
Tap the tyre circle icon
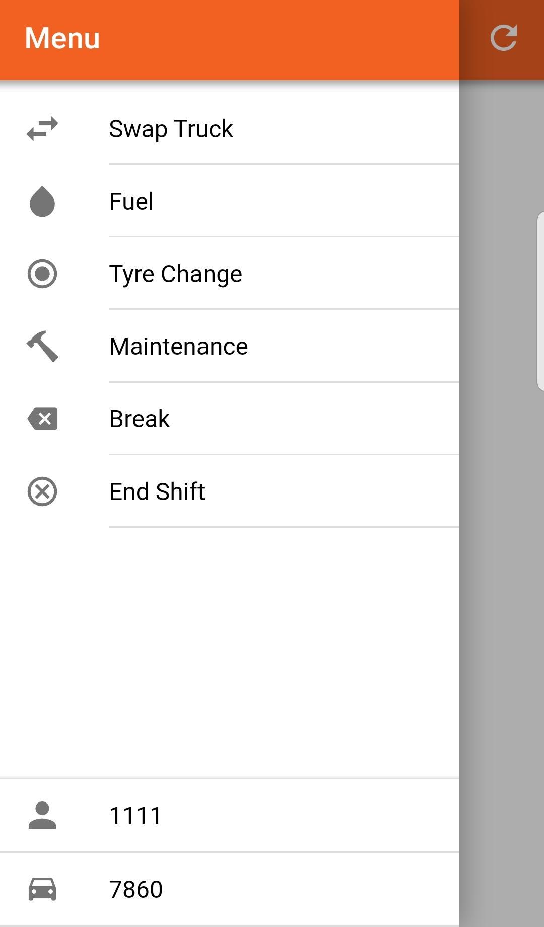coord(42,274)
